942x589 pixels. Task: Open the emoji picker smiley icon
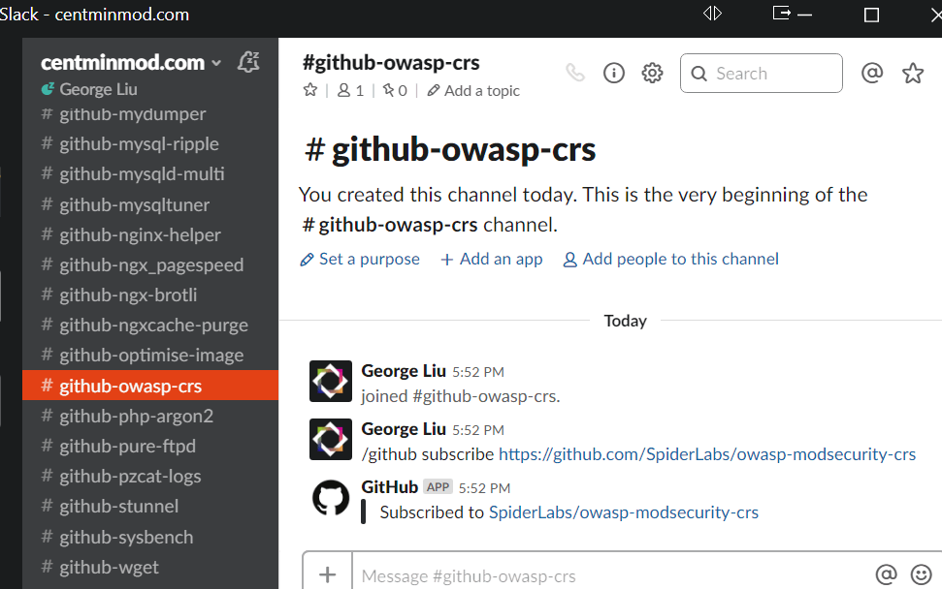point(921,574)
